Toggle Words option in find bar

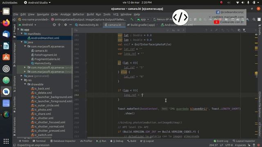(178, 30)
